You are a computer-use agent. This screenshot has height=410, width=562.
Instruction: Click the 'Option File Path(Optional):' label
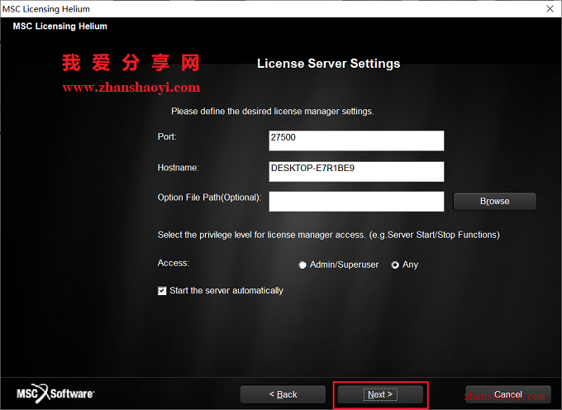(209, 198)
